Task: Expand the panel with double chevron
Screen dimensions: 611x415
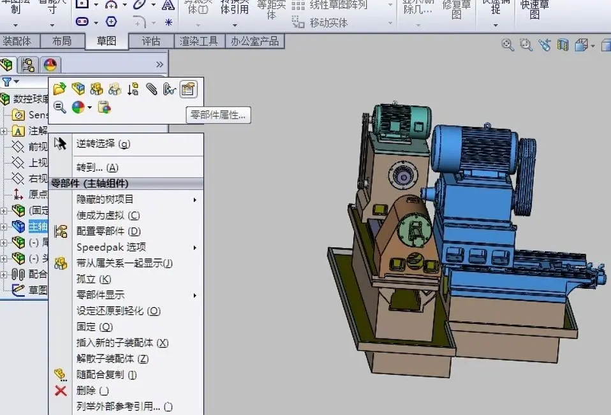Action: click(x=159, y=64)
